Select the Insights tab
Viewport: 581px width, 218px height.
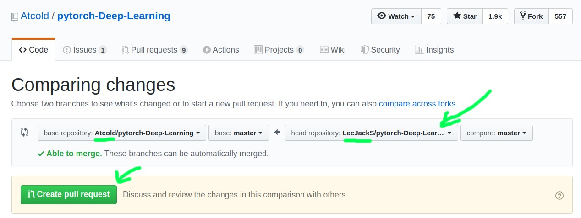(x=434, y=50)
